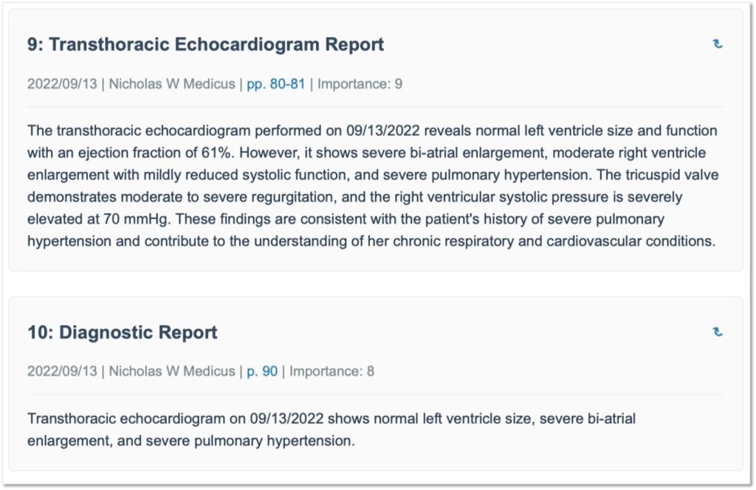Click the regenerate icon on Transthoracic Echocardiogram Report
The height and width of the screenshot is (490, 756).
pos(717,44)
